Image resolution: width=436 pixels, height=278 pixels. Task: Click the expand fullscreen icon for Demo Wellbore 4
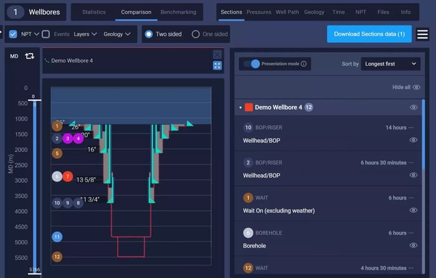click(x=217, y=65)
